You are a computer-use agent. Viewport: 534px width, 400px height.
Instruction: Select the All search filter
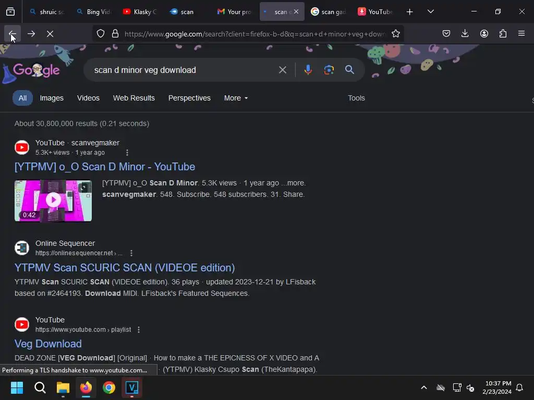coord(22,98)
